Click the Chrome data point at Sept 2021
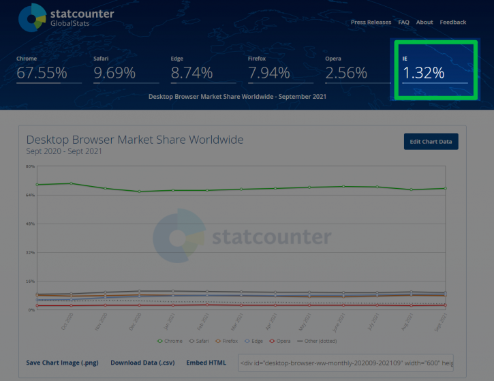Screen dimensions: 494x381 (445, 188)
